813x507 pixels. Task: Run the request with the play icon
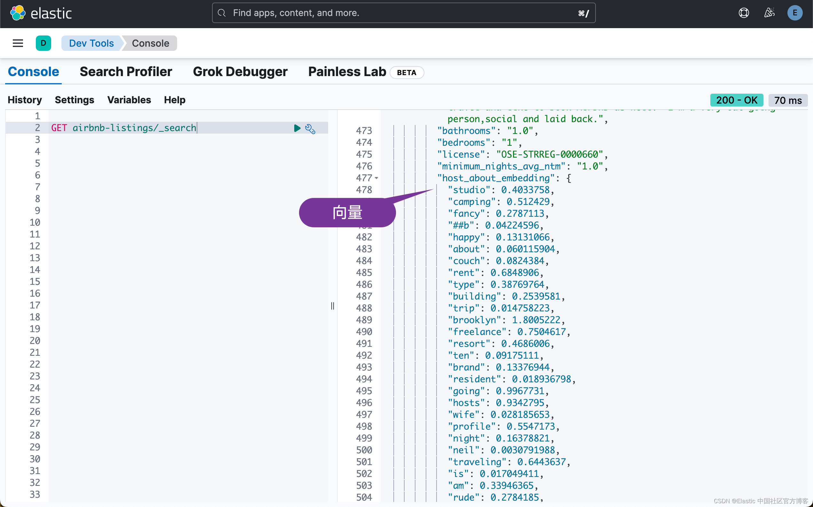(x=297, y=128)
